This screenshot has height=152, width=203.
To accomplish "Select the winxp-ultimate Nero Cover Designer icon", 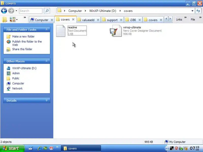I will click(x=116, y=31).
